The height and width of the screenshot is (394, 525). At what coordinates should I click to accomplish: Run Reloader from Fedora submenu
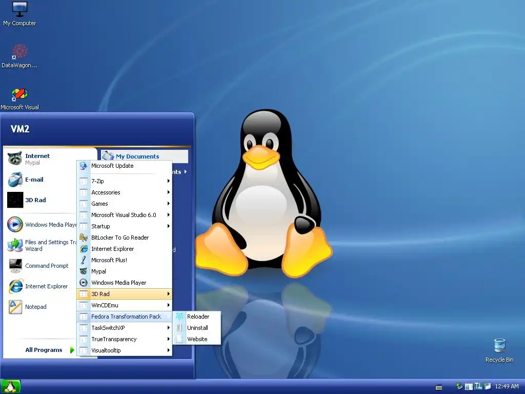[197, 317]
